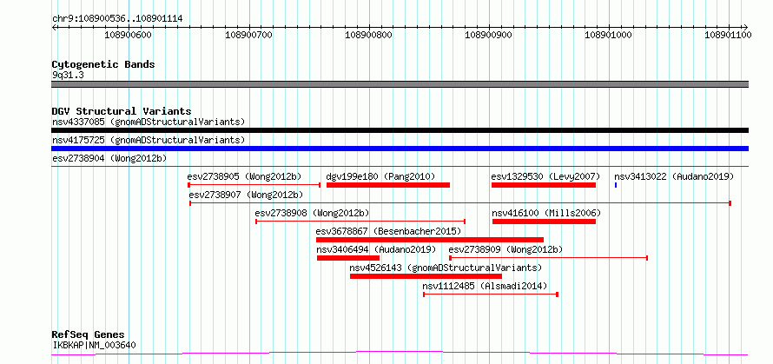Click ruler position 108900900
The image size is (773, 364).
coord(488,35)
